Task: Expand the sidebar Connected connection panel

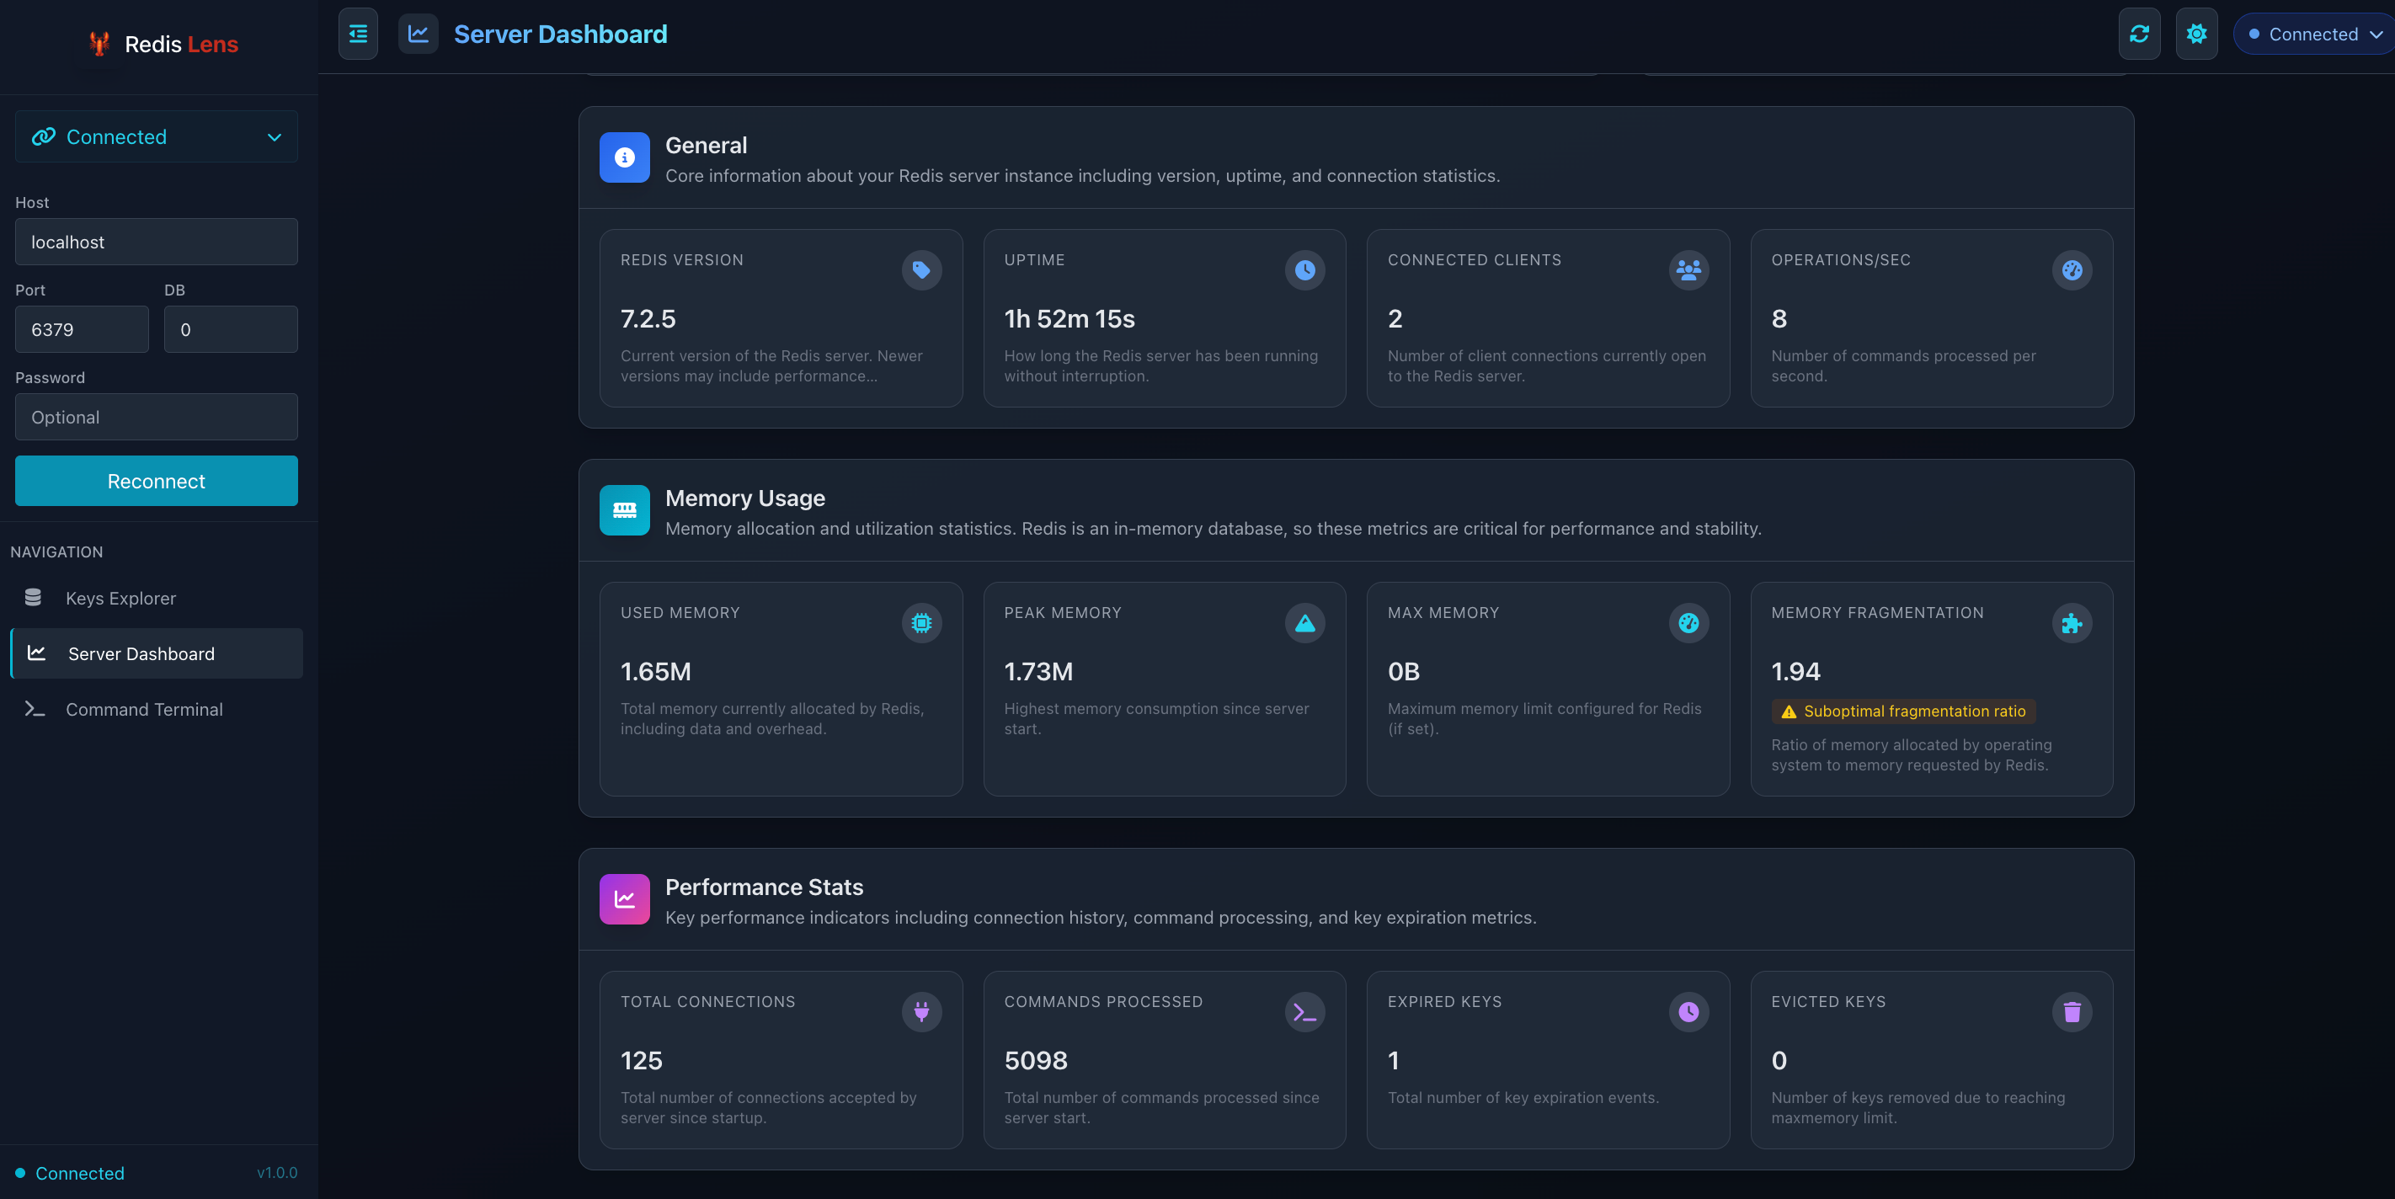Action: [x=156, y=136]
